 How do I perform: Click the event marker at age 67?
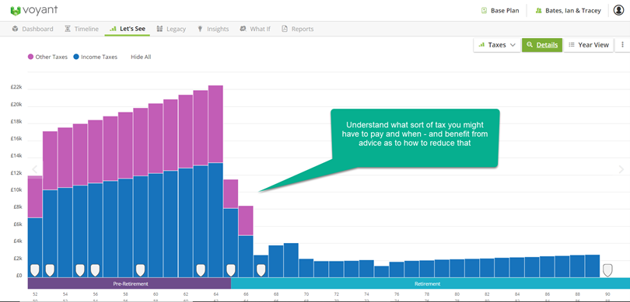pos(261,270)
